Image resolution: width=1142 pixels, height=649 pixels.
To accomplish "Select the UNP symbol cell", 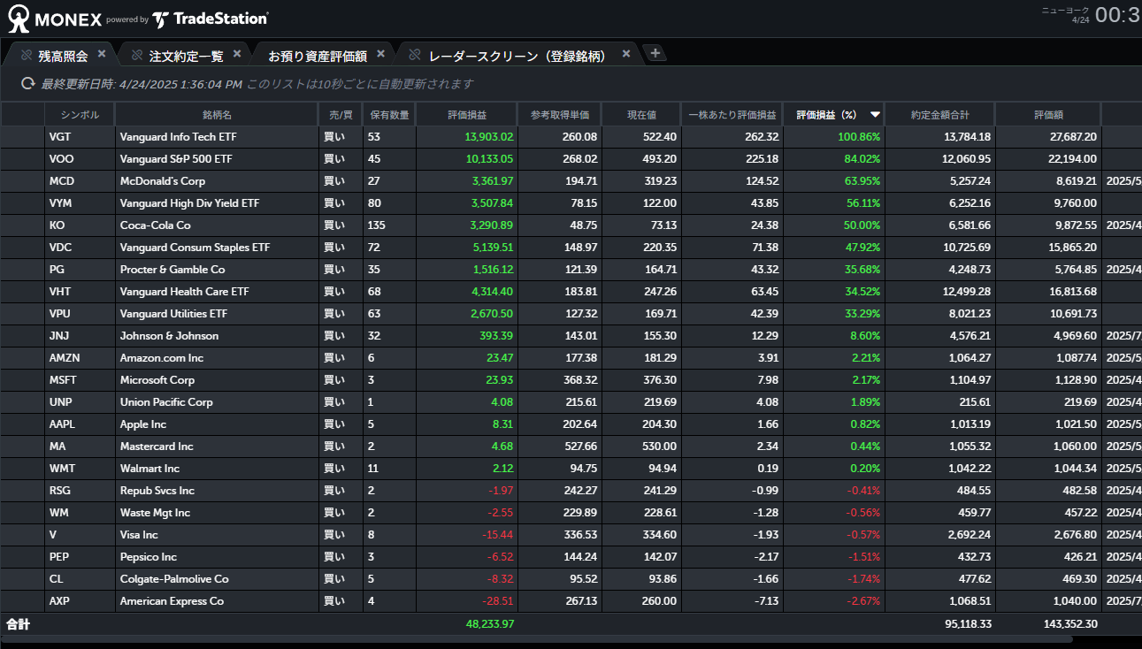I will pyautogui.click(x=80, y=402).
